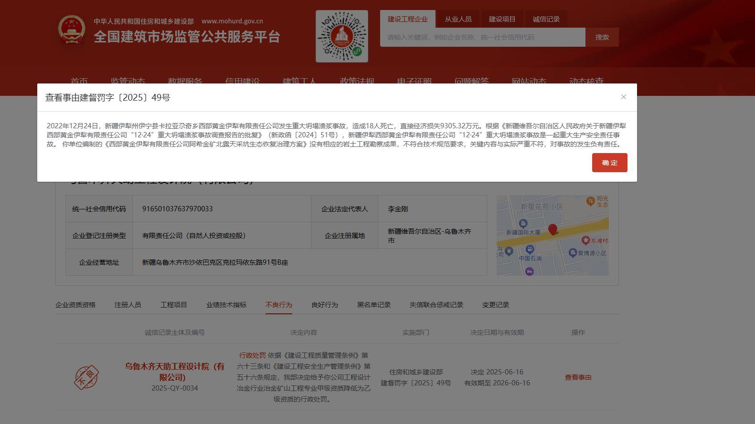Click the red location pin on map
The height and width of the screenshot is (424, 755).
point(553,229)
